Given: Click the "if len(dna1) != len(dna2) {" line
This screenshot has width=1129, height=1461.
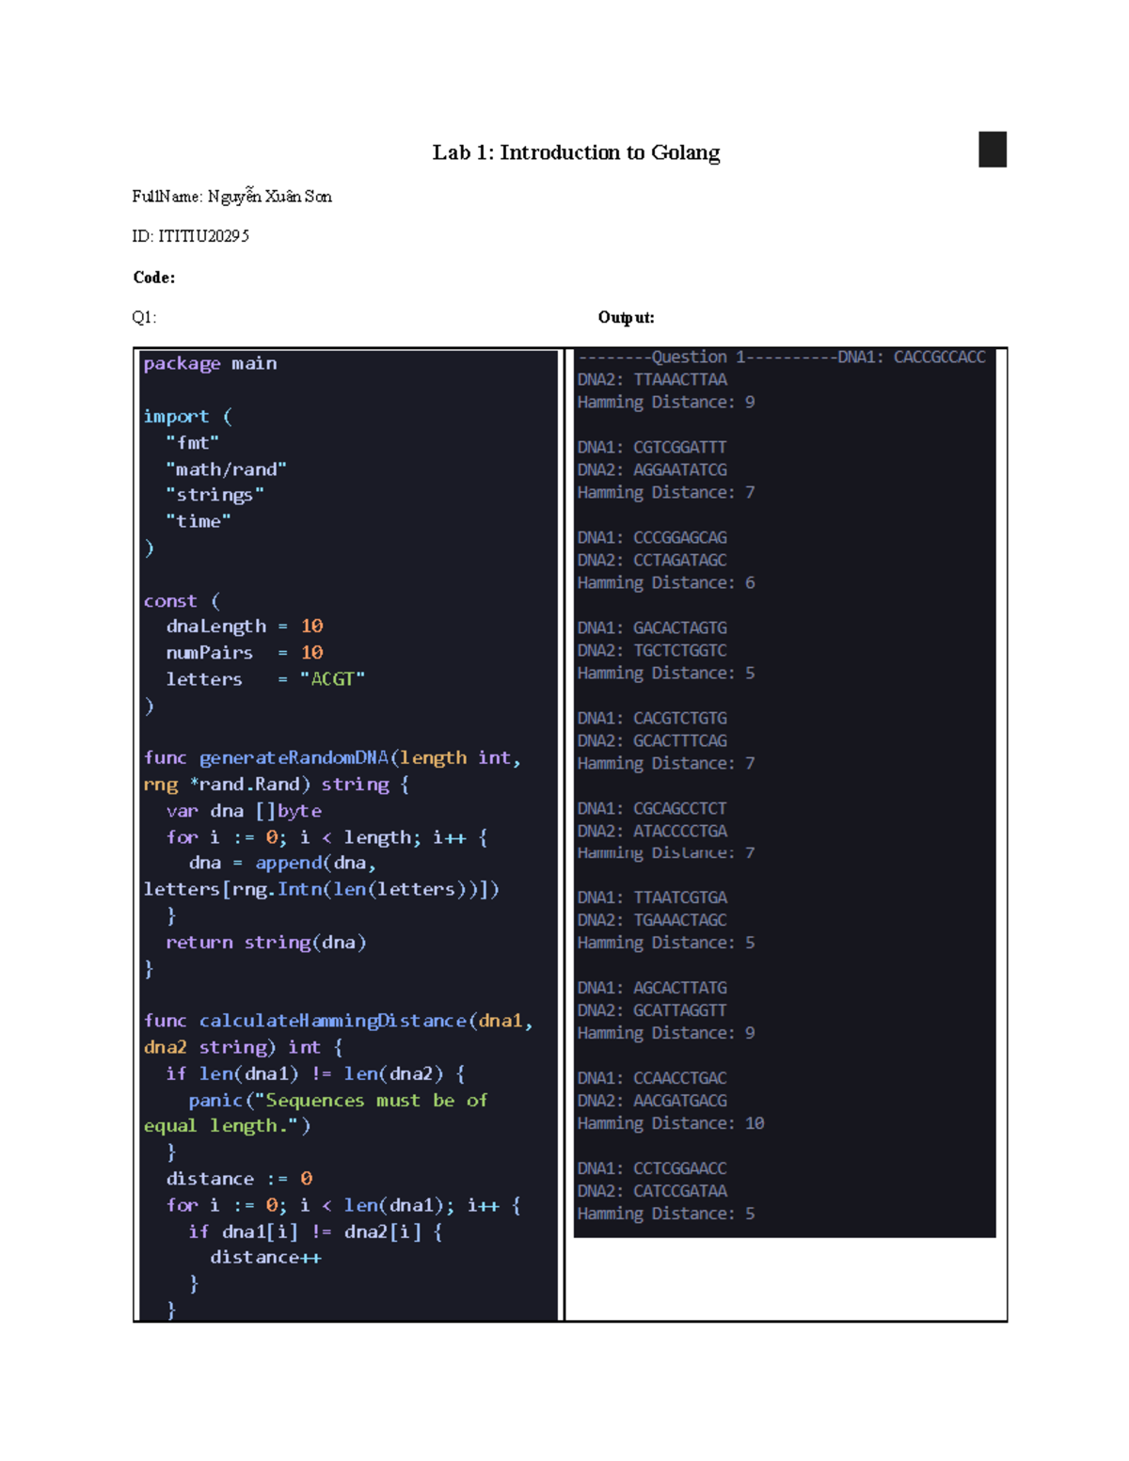Looking at the screenshot, I should coord(315,1073).
